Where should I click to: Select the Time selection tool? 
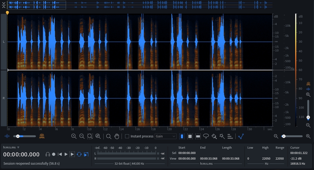(x=182, y=136)
